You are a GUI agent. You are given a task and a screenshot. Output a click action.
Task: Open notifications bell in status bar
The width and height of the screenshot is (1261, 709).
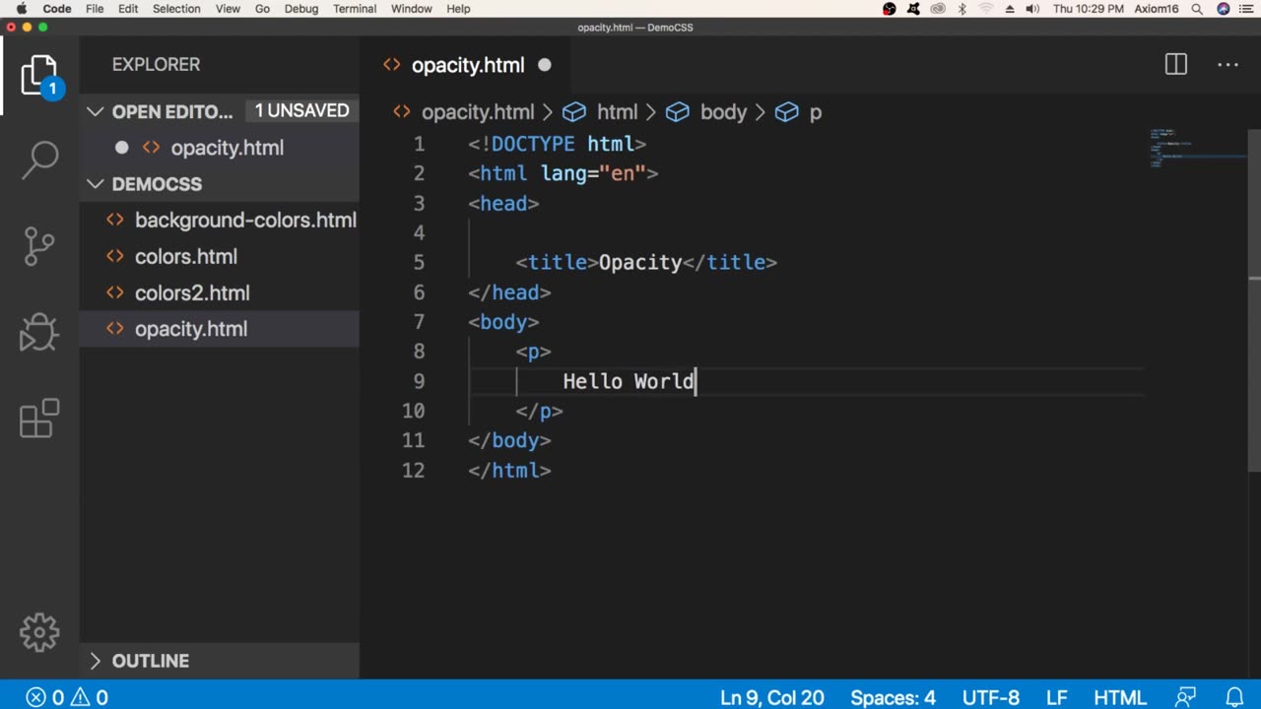1234,697
